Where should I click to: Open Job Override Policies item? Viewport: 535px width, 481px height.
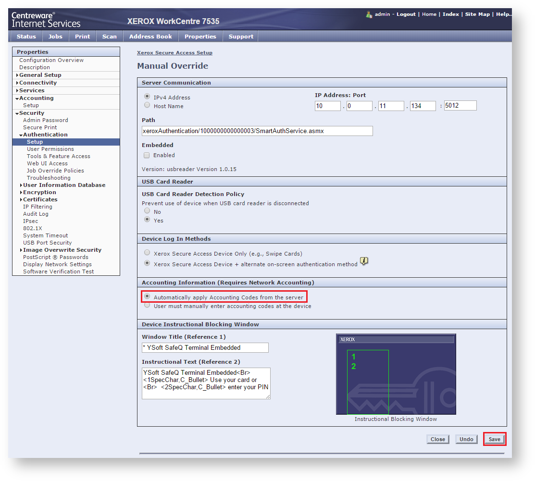tap(55, 171)
